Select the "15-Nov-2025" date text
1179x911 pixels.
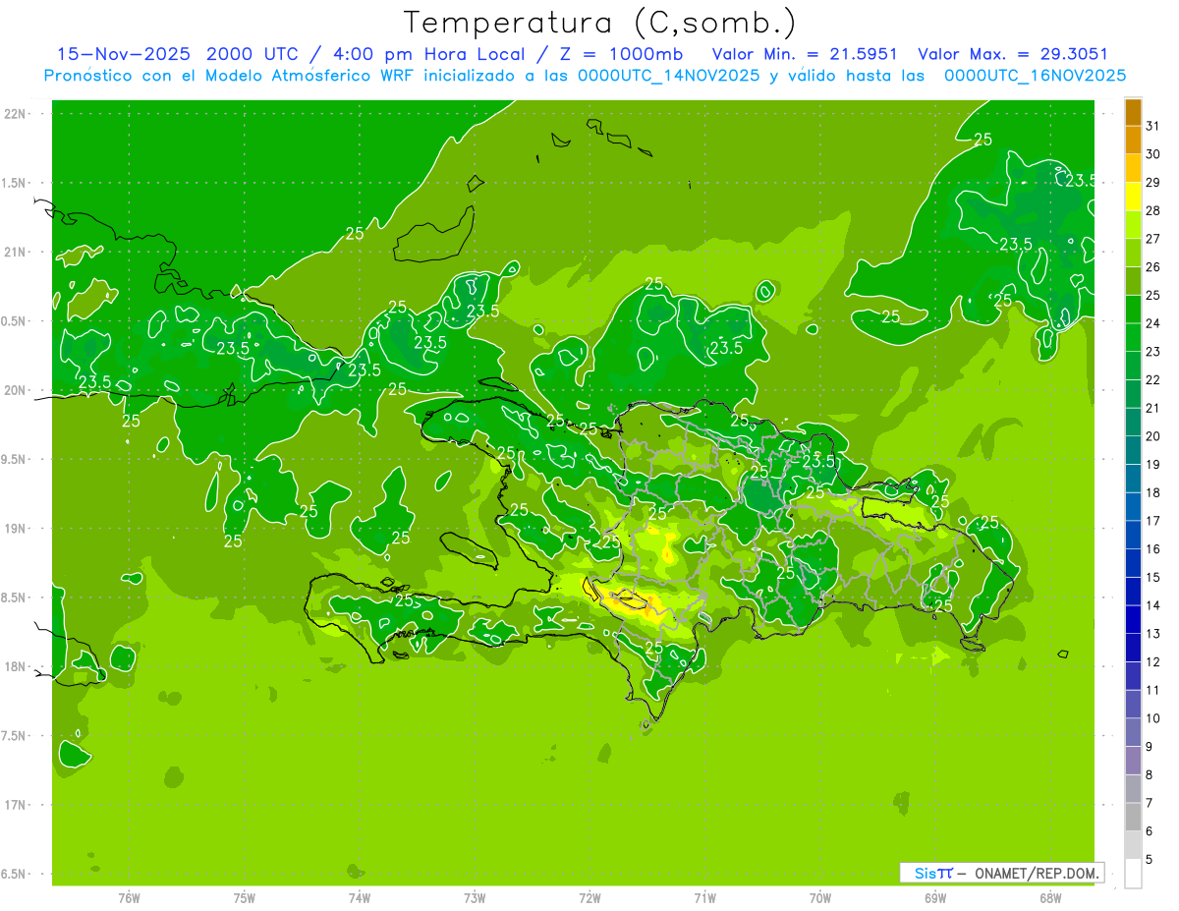[125, 54]
